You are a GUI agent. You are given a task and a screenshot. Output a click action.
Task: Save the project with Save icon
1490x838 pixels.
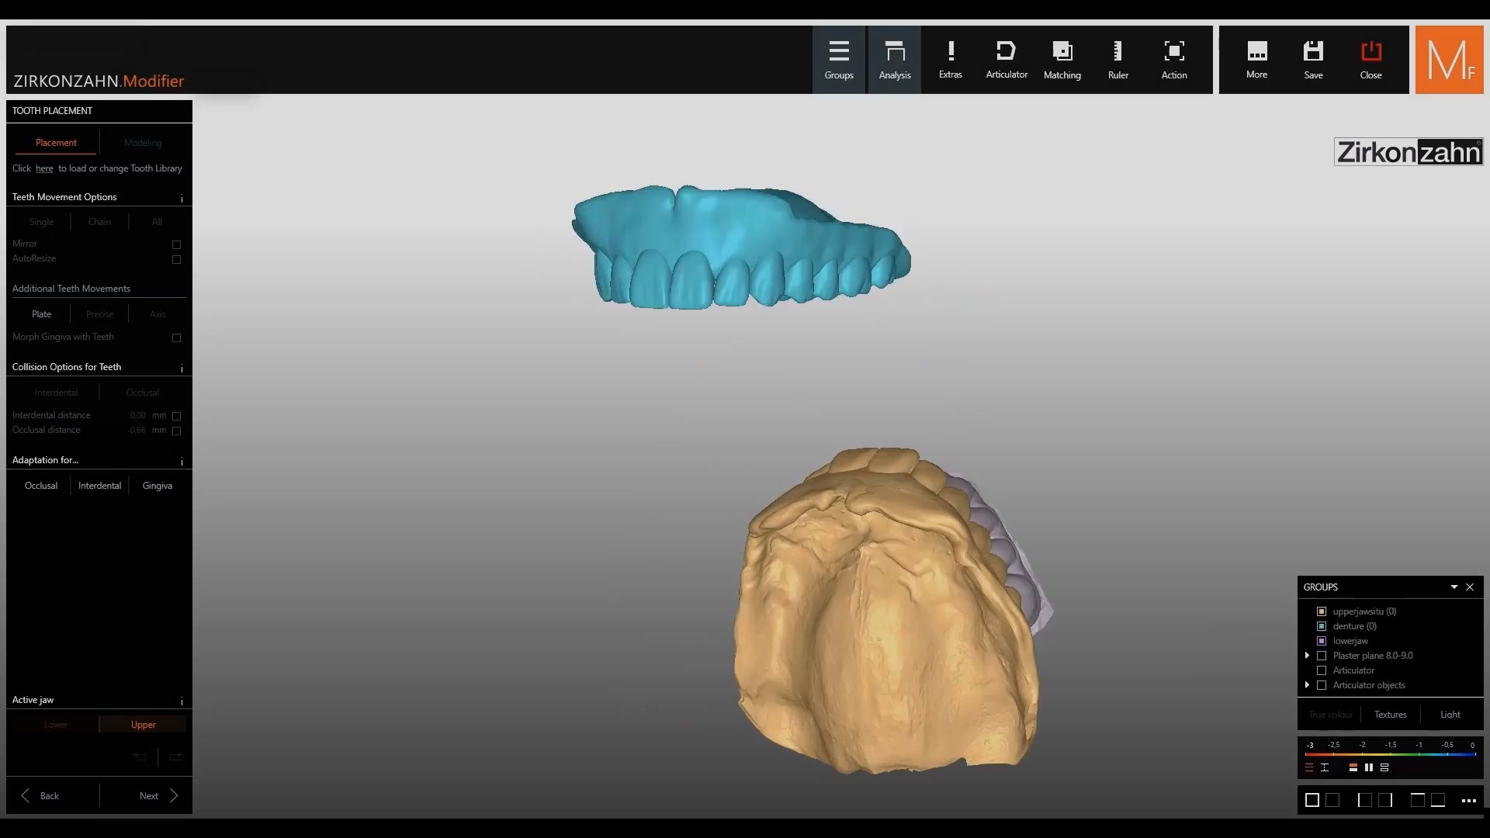[x=1313, y=60]
